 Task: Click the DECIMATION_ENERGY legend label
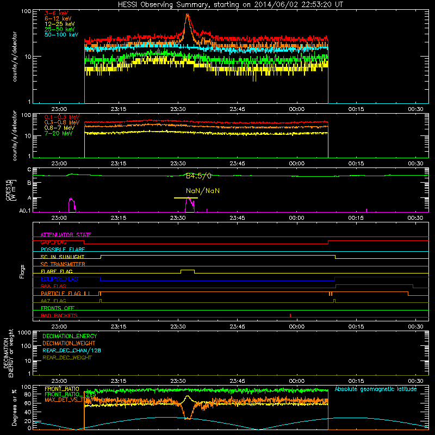coord(70,336)
